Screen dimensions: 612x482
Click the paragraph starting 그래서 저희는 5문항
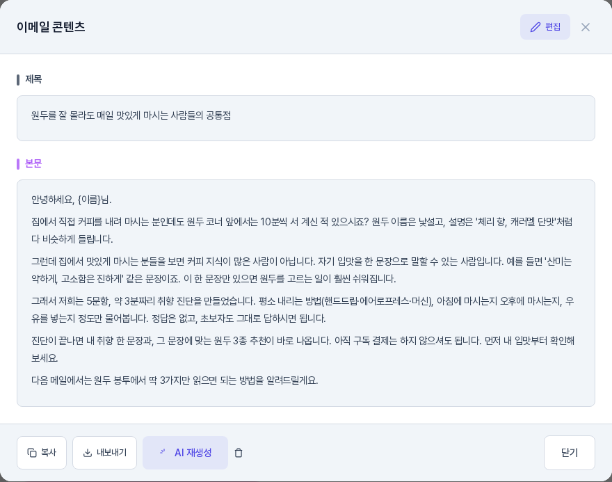click(x=303, y=310)
